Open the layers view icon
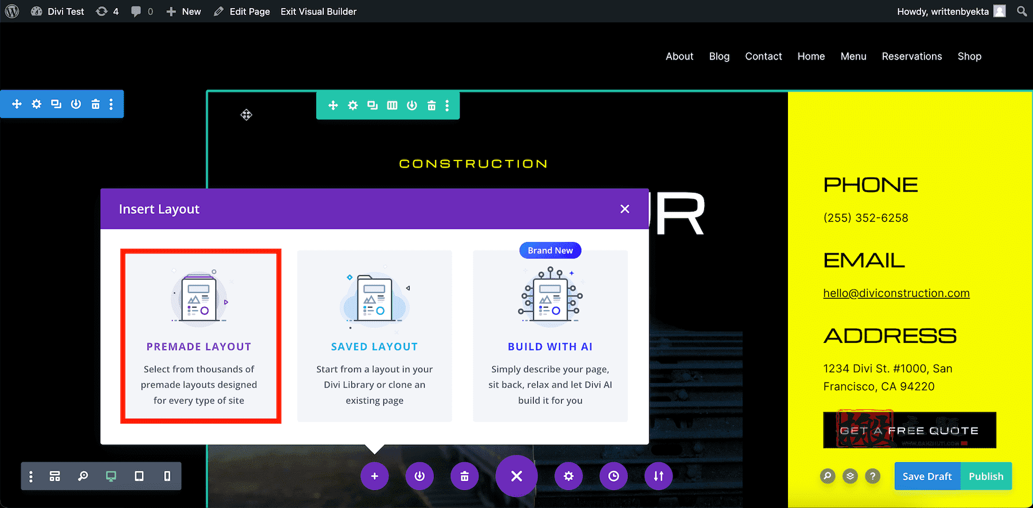 (850, 476)
